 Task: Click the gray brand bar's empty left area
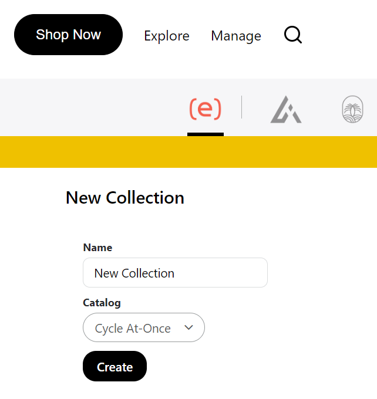(88, 107)
